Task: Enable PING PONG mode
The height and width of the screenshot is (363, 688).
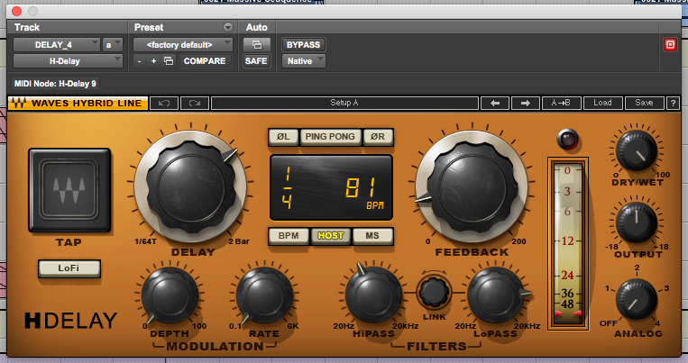Action: coord(330,137)
